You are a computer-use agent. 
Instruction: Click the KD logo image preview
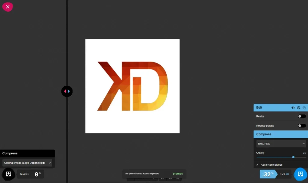(x=132, y=86)
